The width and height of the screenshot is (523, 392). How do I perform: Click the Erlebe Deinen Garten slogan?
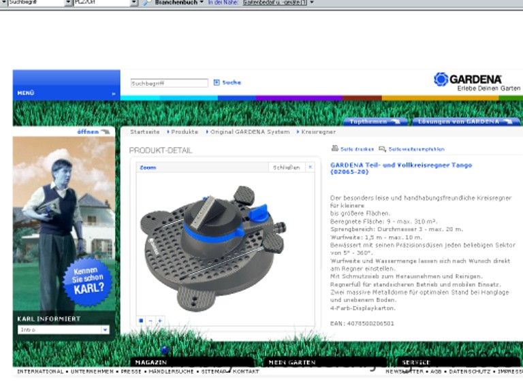pos(489,88)
